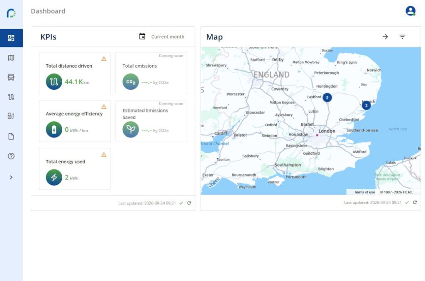
Task: Open the map filter options icon
Action: [x=402, y=37]
